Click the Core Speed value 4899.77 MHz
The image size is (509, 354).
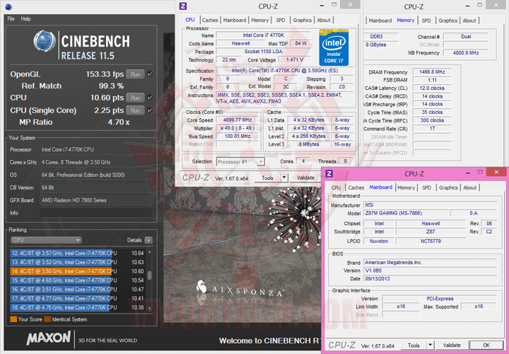click(238, 120)
